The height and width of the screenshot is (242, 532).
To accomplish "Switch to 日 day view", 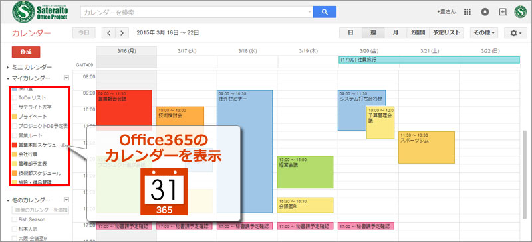I will point(350,33).
